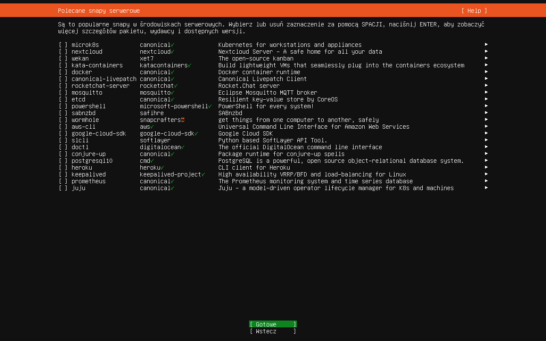Enable the kata-containers checkbox
Image resolution: width=546 pixels, height=341 pixels.
pos(63,65)
